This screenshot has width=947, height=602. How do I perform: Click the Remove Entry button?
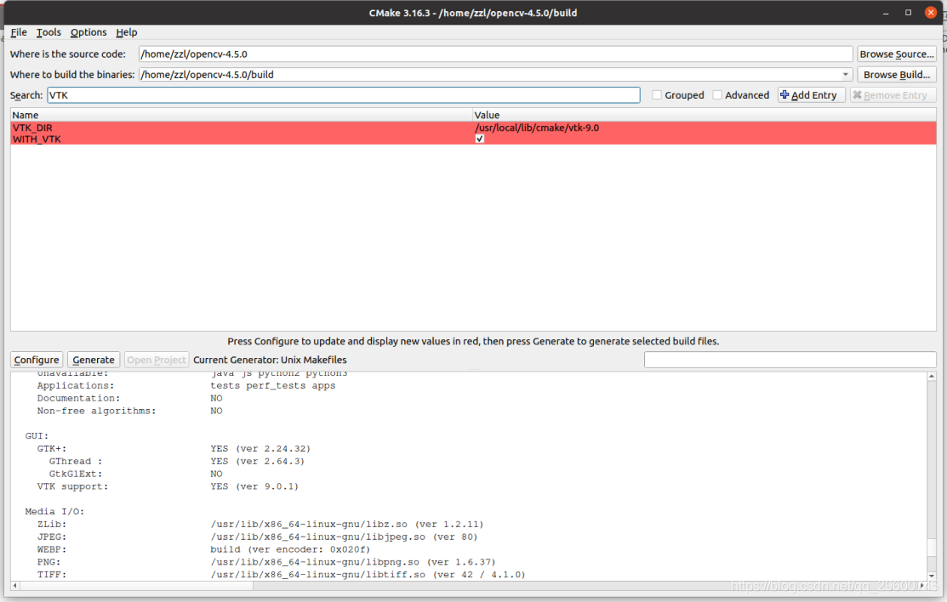click(x=893, y=95)
